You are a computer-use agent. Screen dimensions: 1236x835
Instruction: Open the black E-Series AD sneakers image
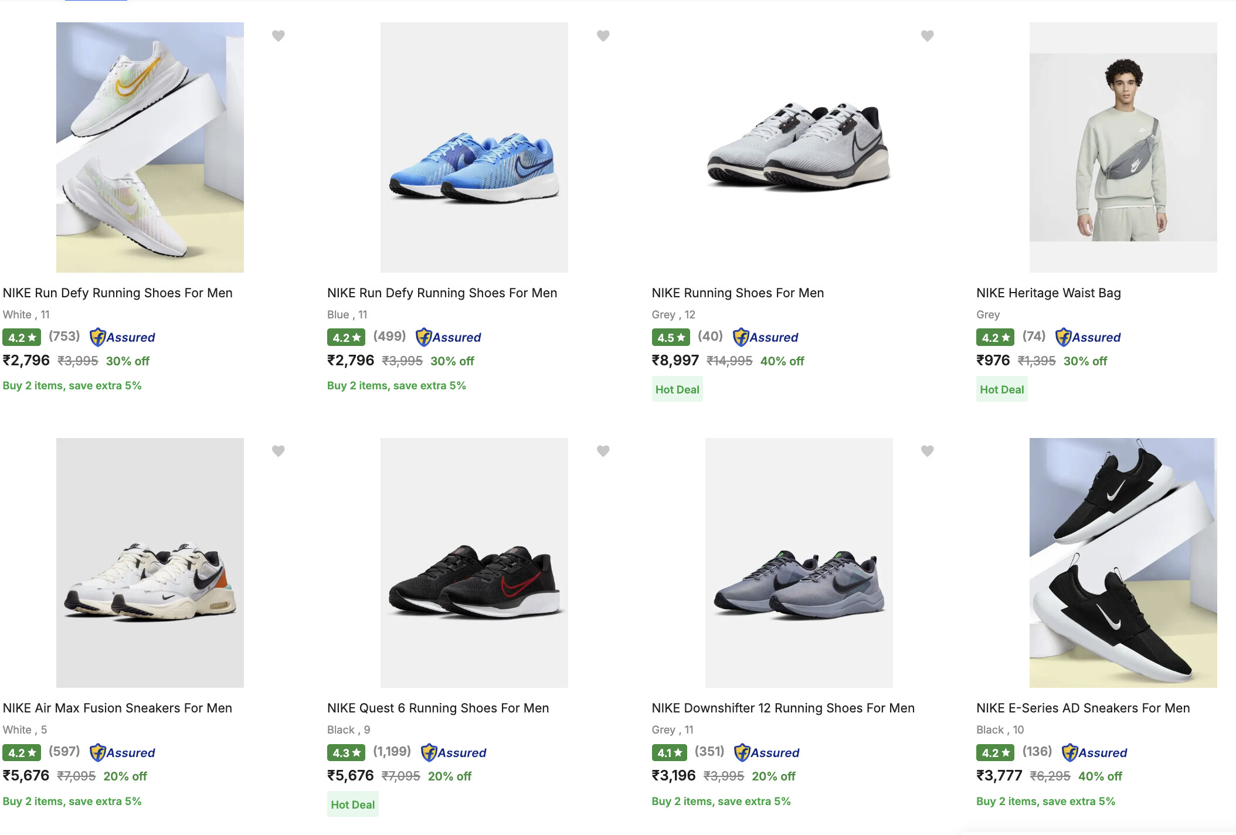coord(1123,562)
